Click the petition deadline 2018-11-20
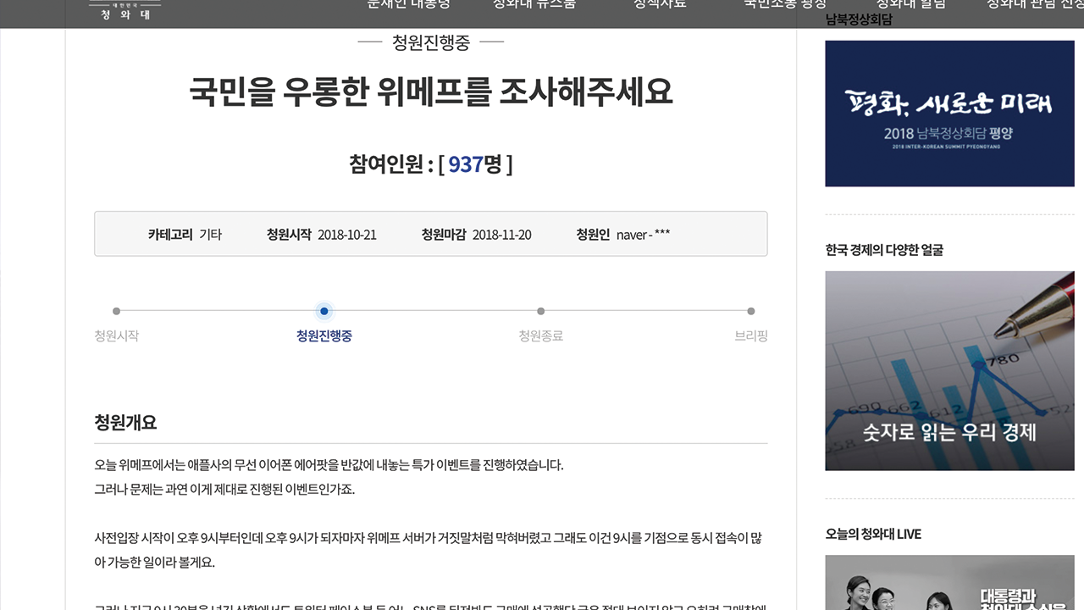 502,235
